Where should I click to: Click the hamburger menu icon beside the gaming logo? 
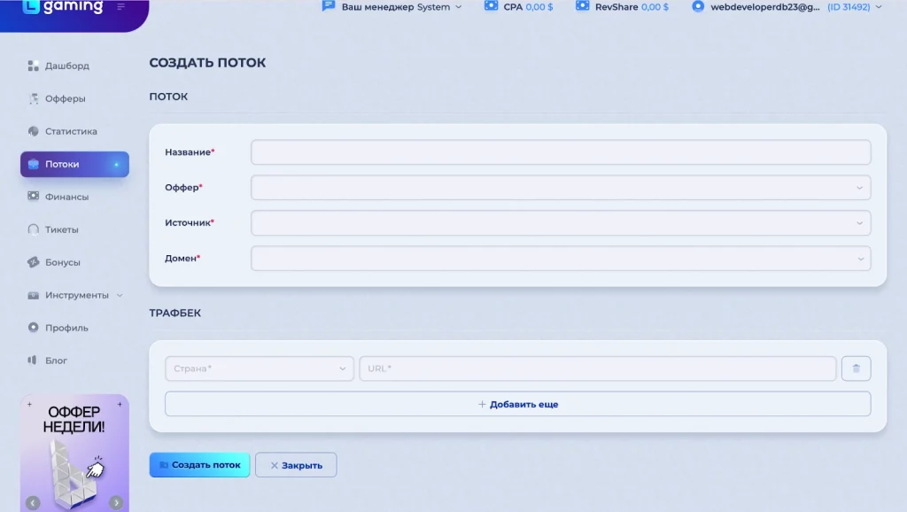(120, 6)
